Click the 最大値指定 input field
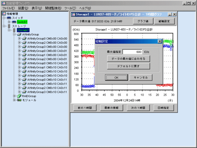This screenshot has height=148, width=197. tap(132, 52)
